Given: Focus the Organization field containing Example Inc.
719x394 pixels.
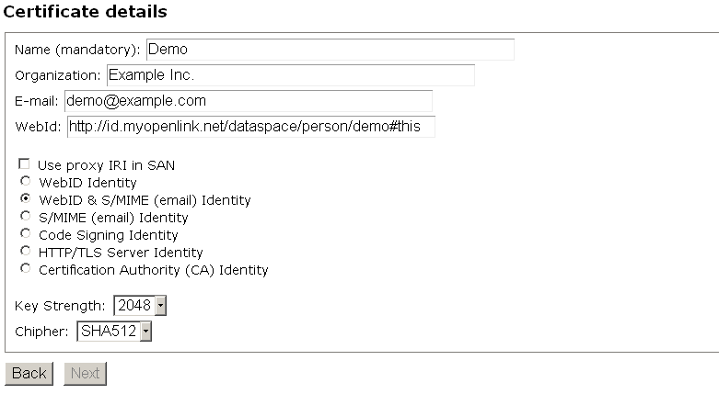Looking at the screenshot, I should pos(290,75).
